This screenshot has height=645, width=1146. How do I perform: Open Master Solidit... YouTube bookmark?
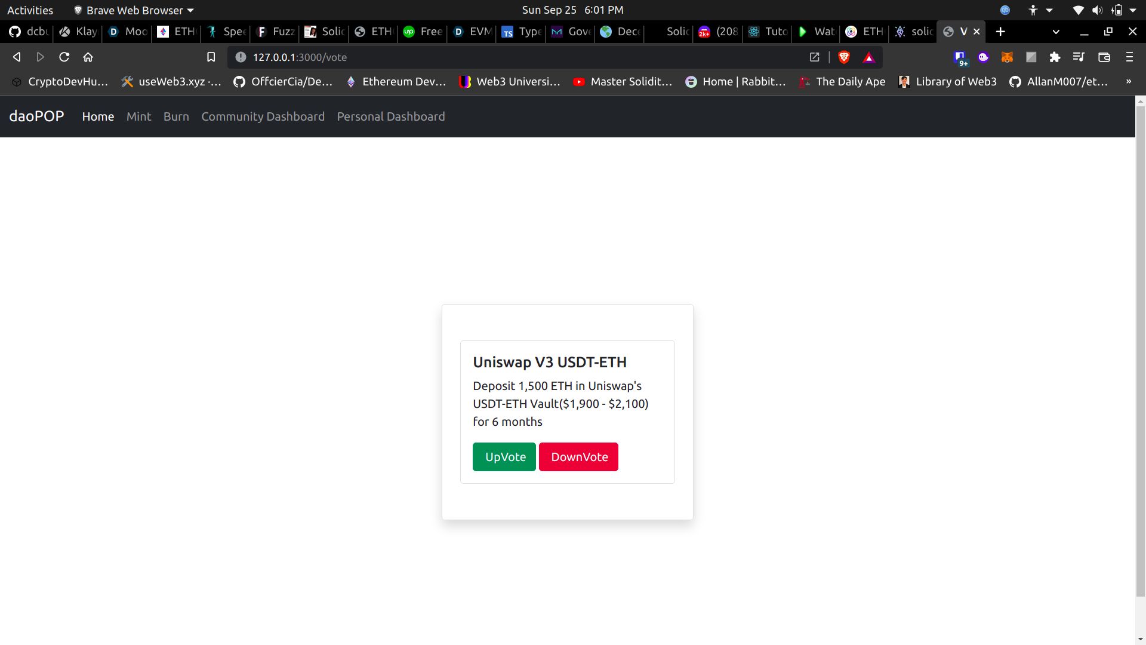coord(623,82)
